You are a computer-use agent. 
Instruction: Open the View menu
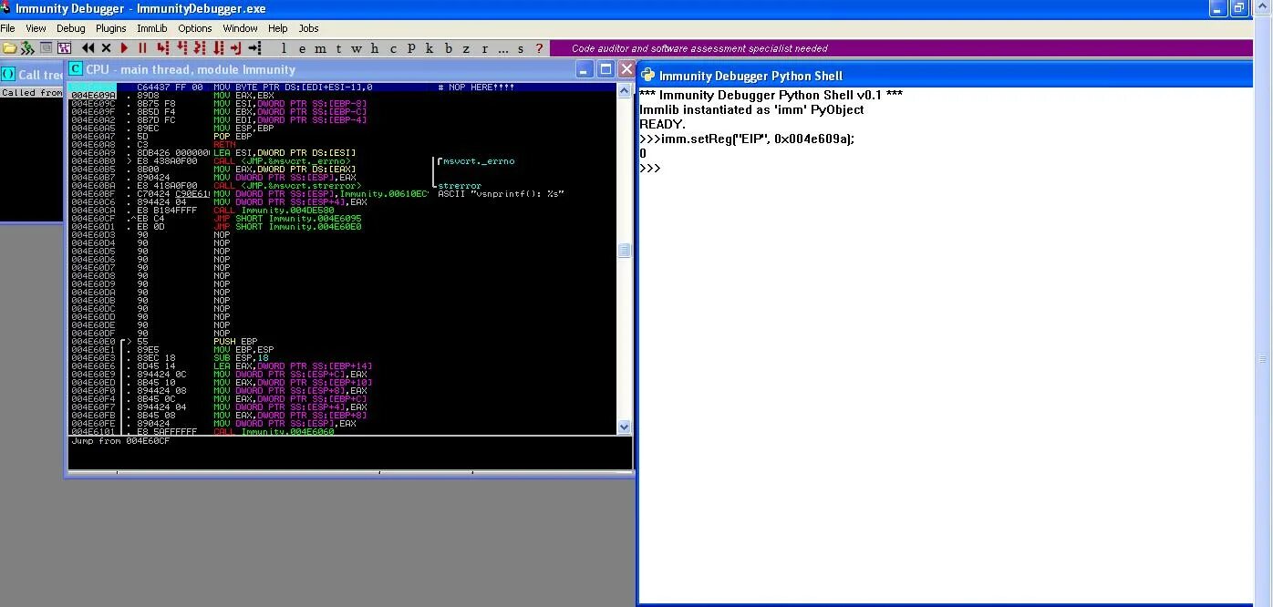click(x=36, y=28)
